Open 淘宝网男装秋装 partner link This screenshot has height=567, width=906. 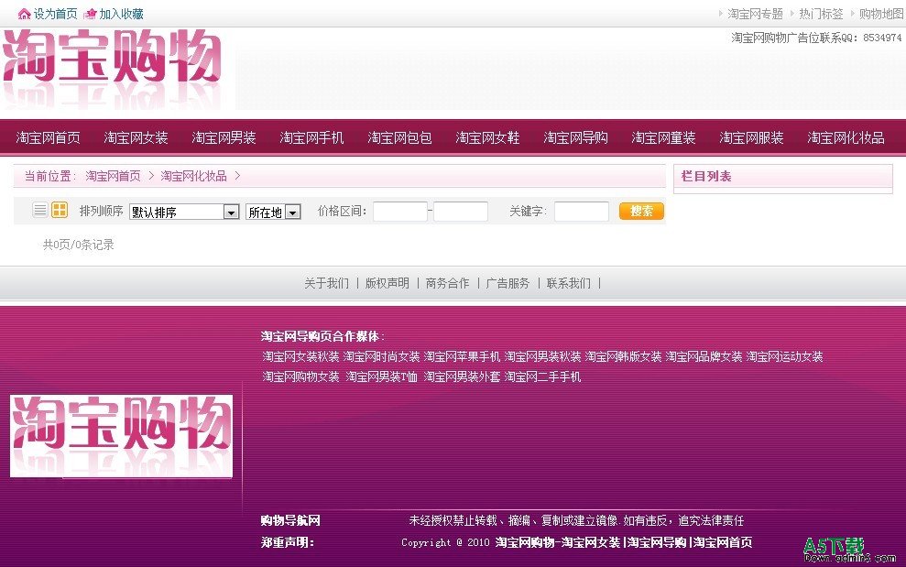pyautogui.click(x=542, y=356)
